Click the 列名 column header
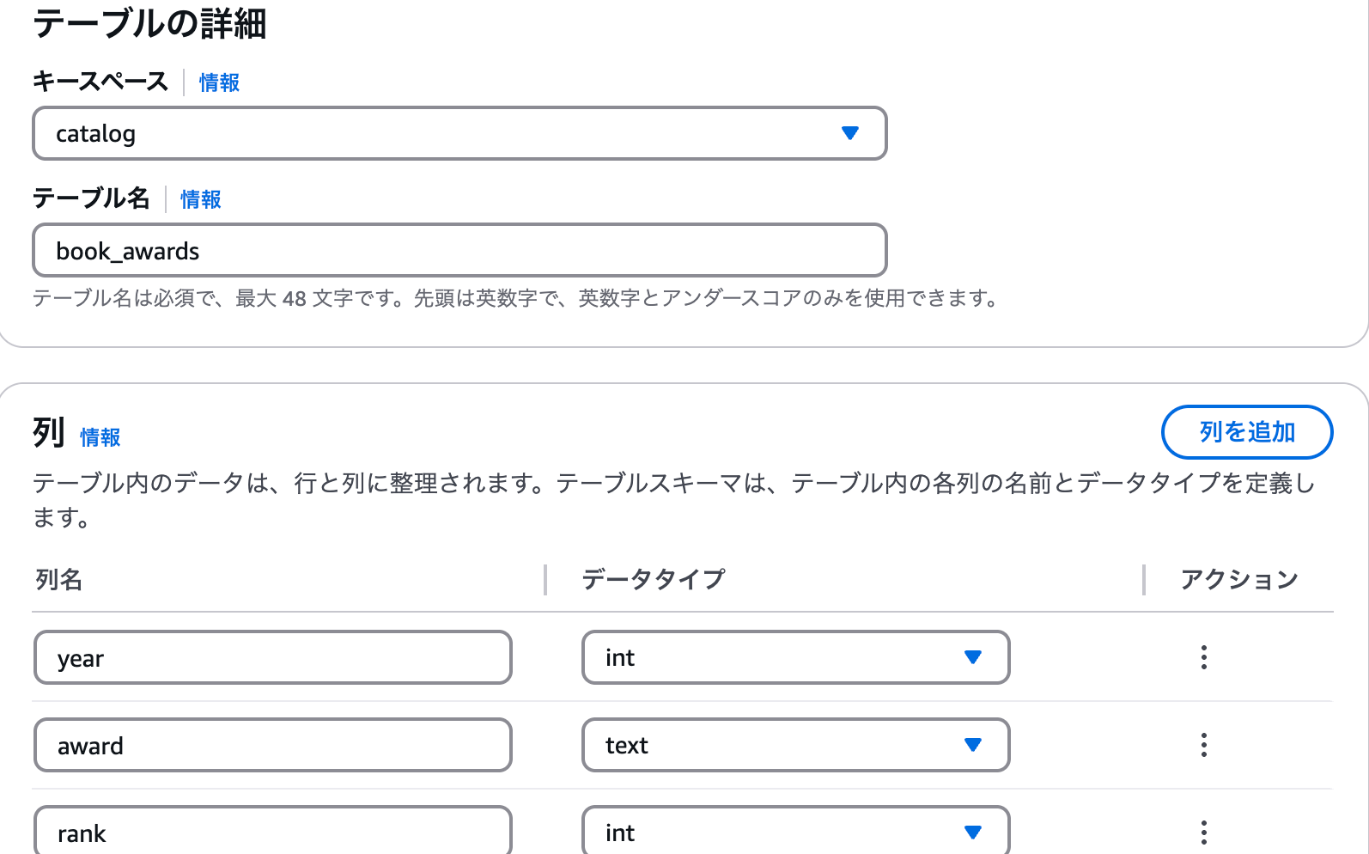The height and width of the screenshot is (854, 1369). click(59, 579)
